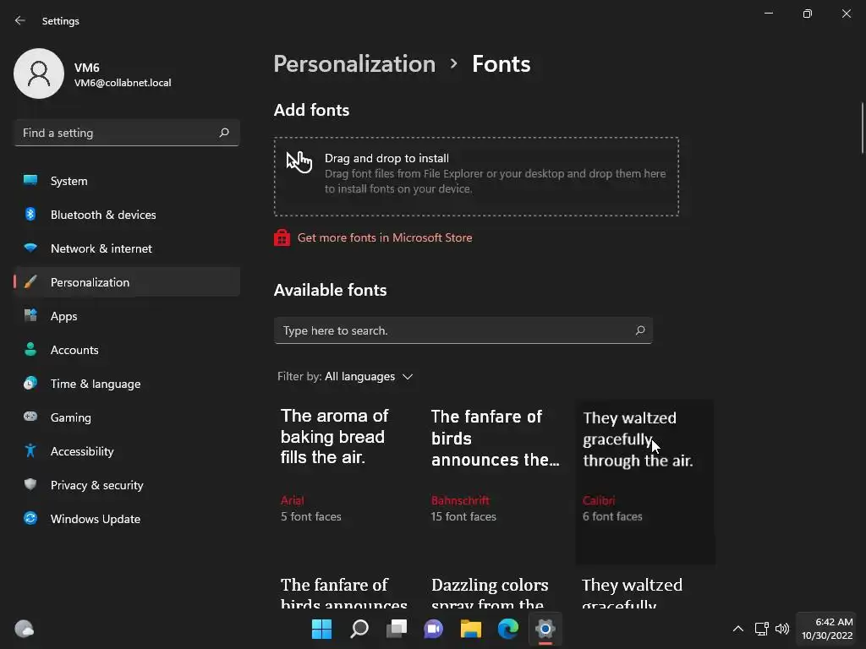
Task: Go to the System settings section
Action: (x=69, y=181)
